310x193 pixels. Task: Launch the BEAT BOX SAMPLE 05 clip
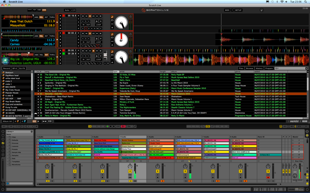click(x=231, y=152)
